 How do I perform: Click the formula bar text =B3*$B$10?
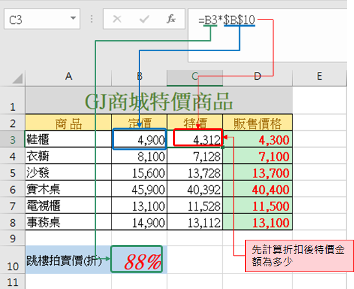(227, 20)
